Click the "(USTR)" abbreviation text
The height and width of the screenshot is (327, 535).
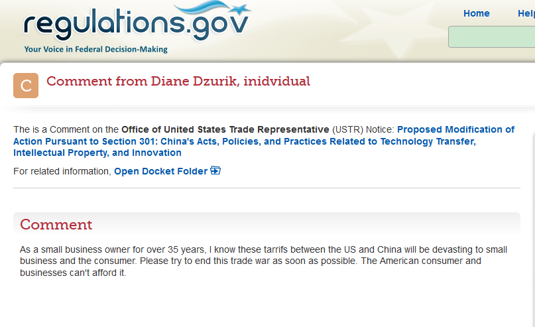[x=347, y=129]
